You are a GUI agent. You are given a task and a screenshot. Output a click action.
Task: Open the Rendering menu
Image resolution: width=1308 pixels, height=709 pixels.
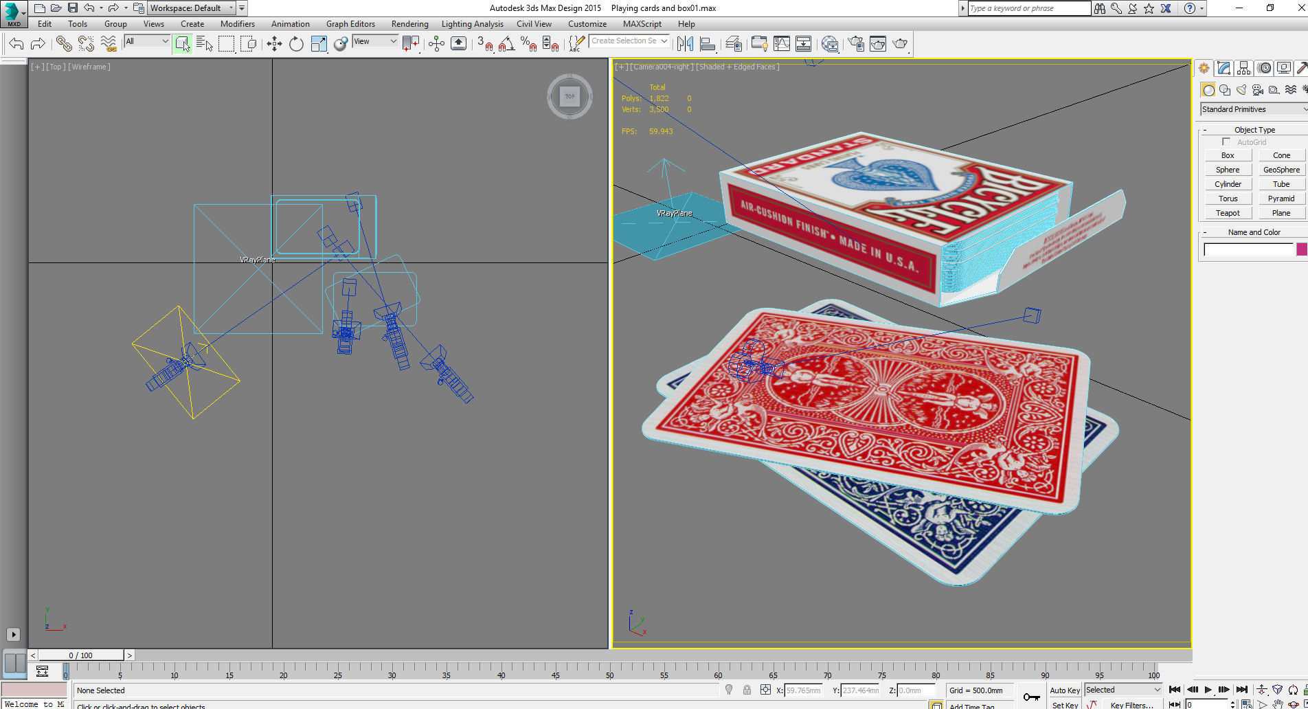pos(409,24)
